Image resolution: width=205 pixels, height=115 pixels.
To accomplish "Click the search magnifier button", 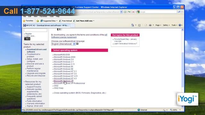I will click(179, 12).
